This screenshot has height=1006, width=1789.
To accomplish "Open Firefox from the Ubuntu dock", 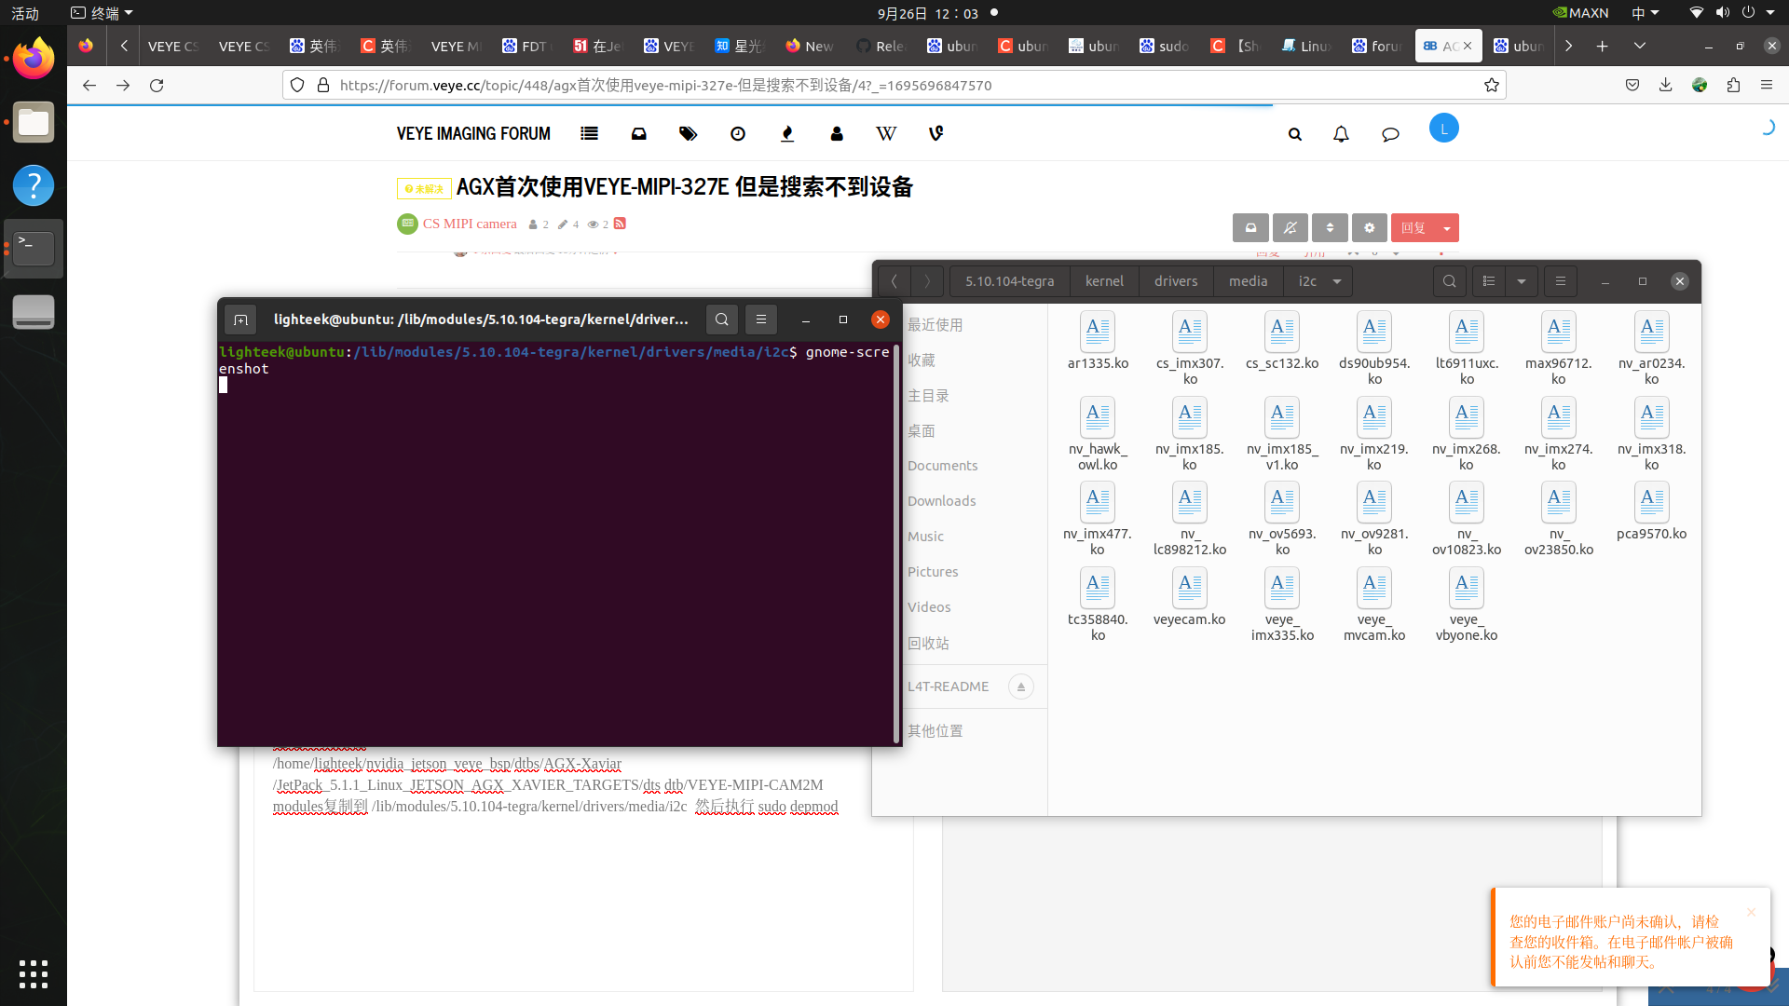I will (34, 59).
